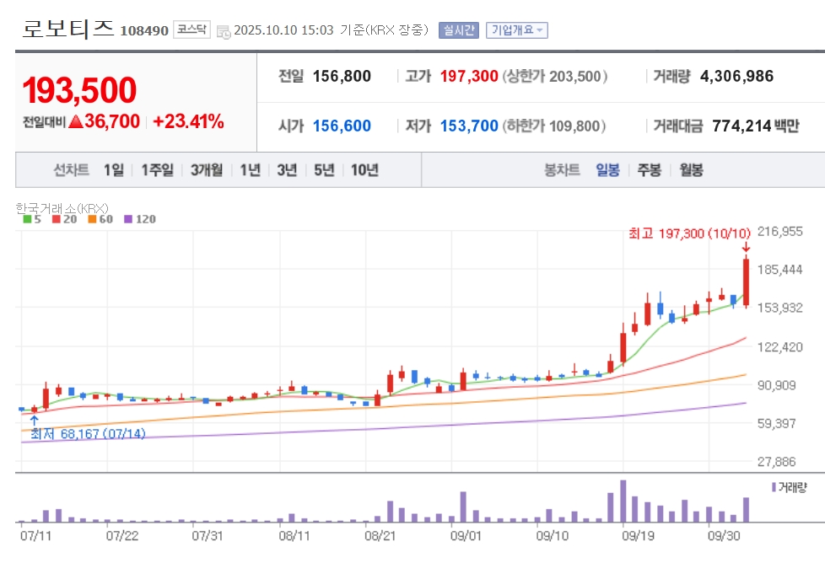Image resolution: width=825 pixels, height=579 pixels.
Task: Show the 3개월 line chart
Action: [207, 170]
